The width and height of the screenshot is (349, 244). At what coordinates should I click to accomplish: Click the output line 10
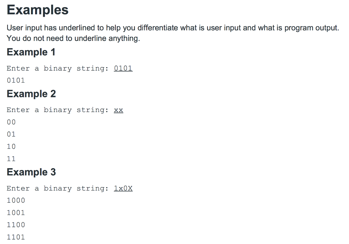11,147
